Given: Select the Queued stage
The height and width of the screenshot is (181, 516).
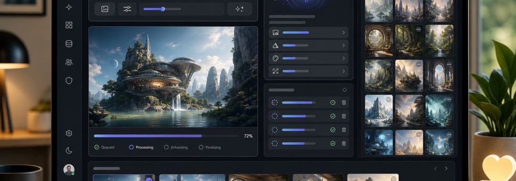Looking at the screenshot, I should click(x=104, y=147).
